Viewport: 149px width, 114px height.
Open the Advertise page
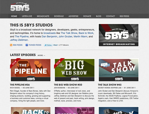(x=73, y=16)
